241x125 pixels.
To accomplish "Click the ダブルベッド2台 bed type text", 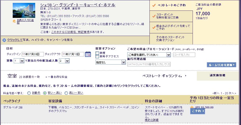I will point(13,107).
